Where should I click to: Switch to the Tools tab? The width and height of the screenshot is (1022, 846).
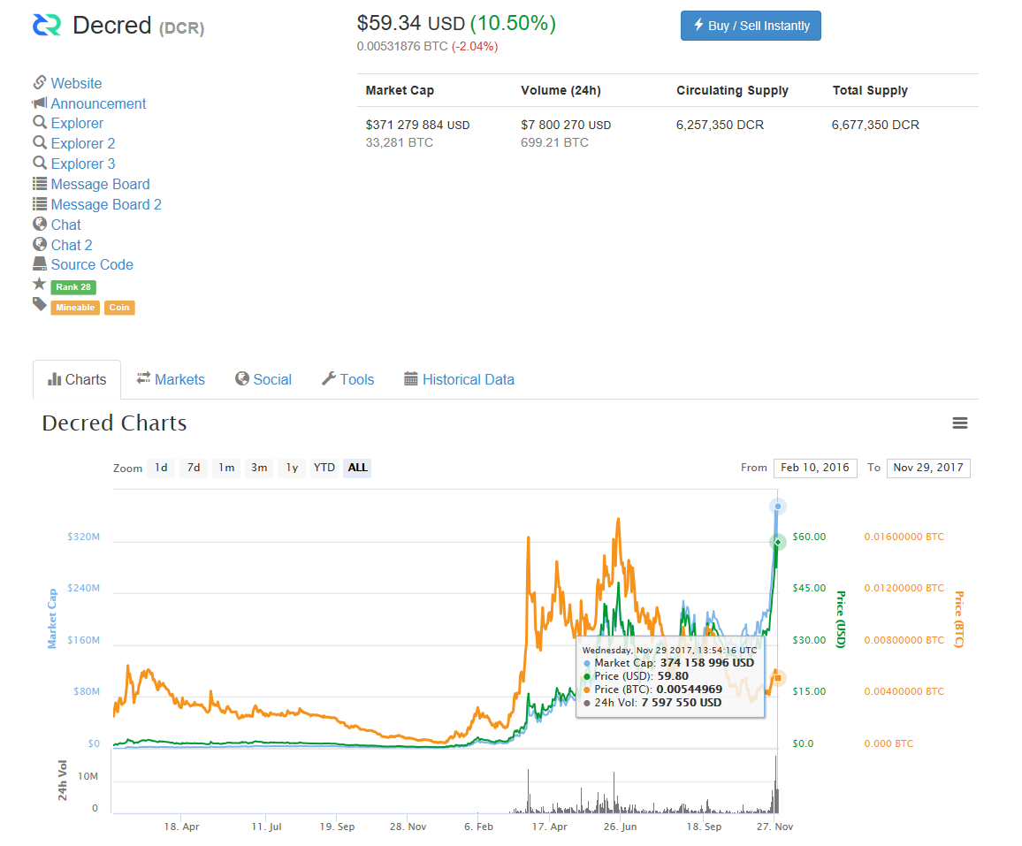[348, 379]
